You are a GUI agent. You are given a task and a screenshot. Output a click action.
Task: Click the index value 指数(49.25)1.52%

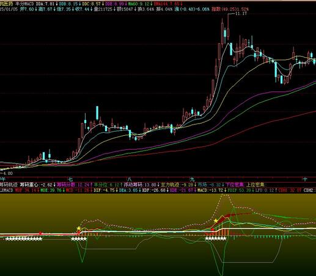coord(230,9)
